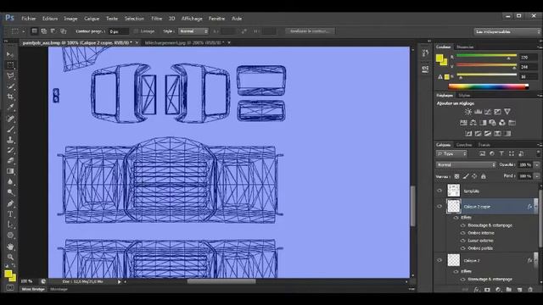Click New selection mode icon in options bar

click(35, 31)
